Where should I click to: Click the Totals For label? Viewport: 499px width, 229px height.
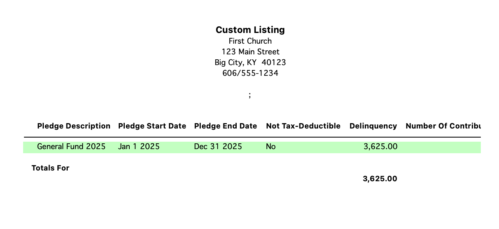tap(50, 168)
